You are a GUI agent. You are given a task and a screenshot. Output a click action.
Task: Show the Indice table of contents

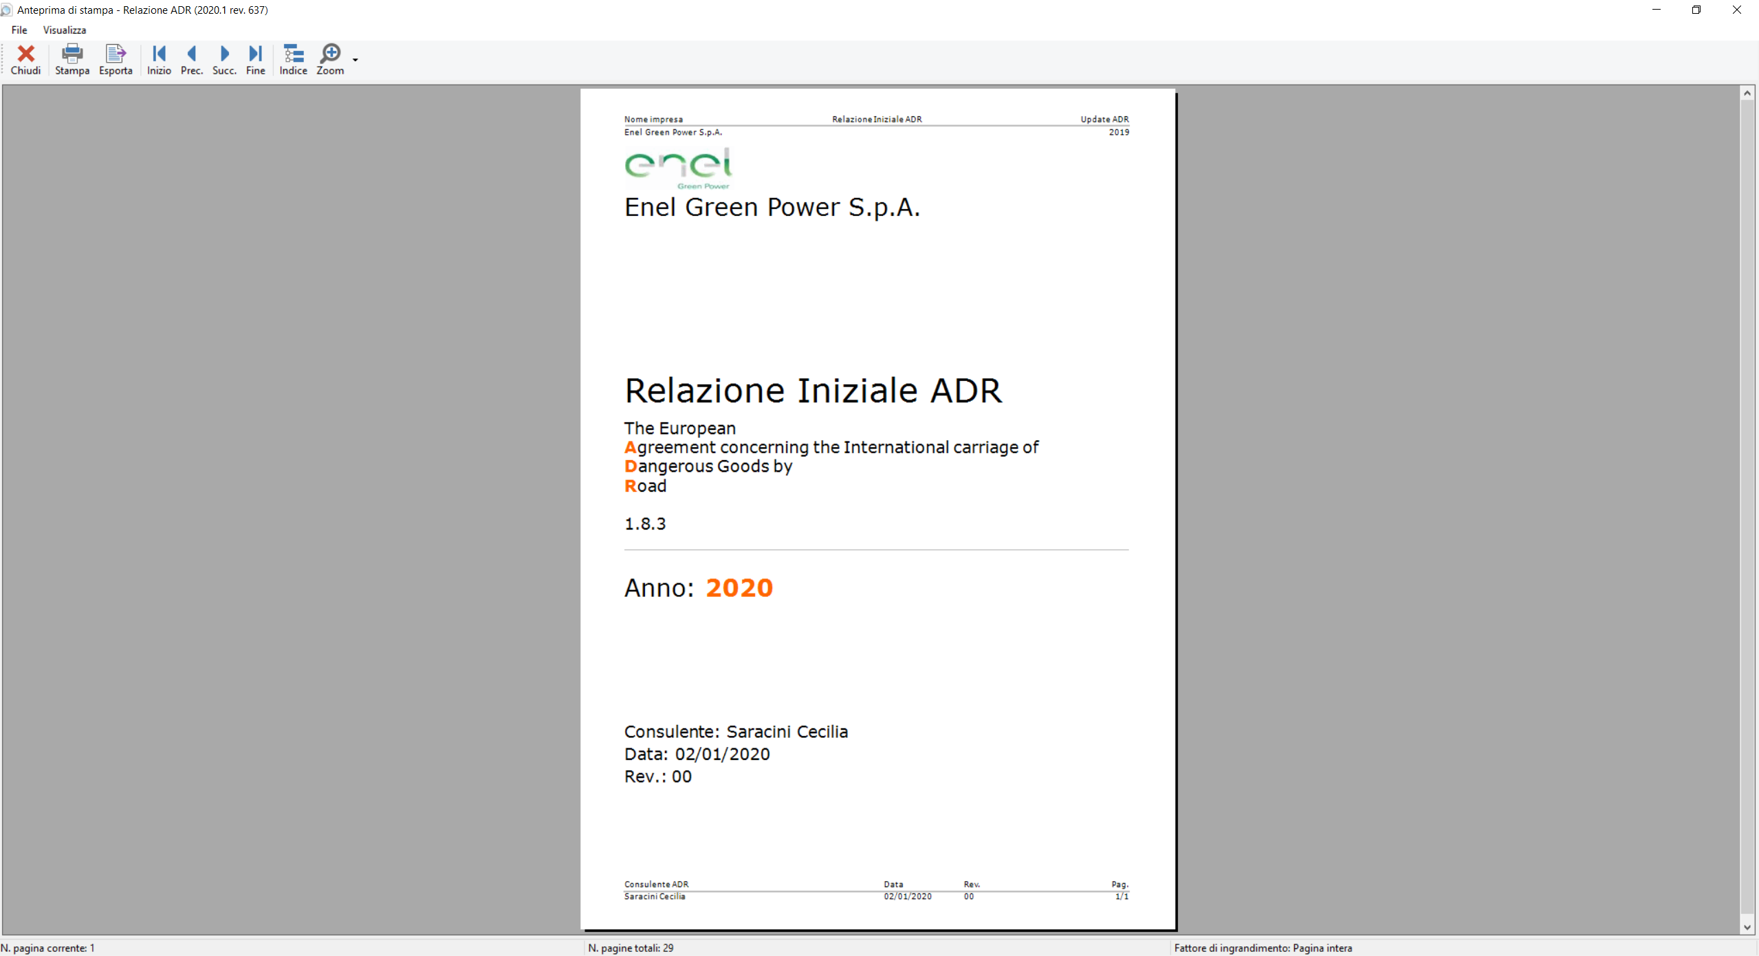(293, 60)
